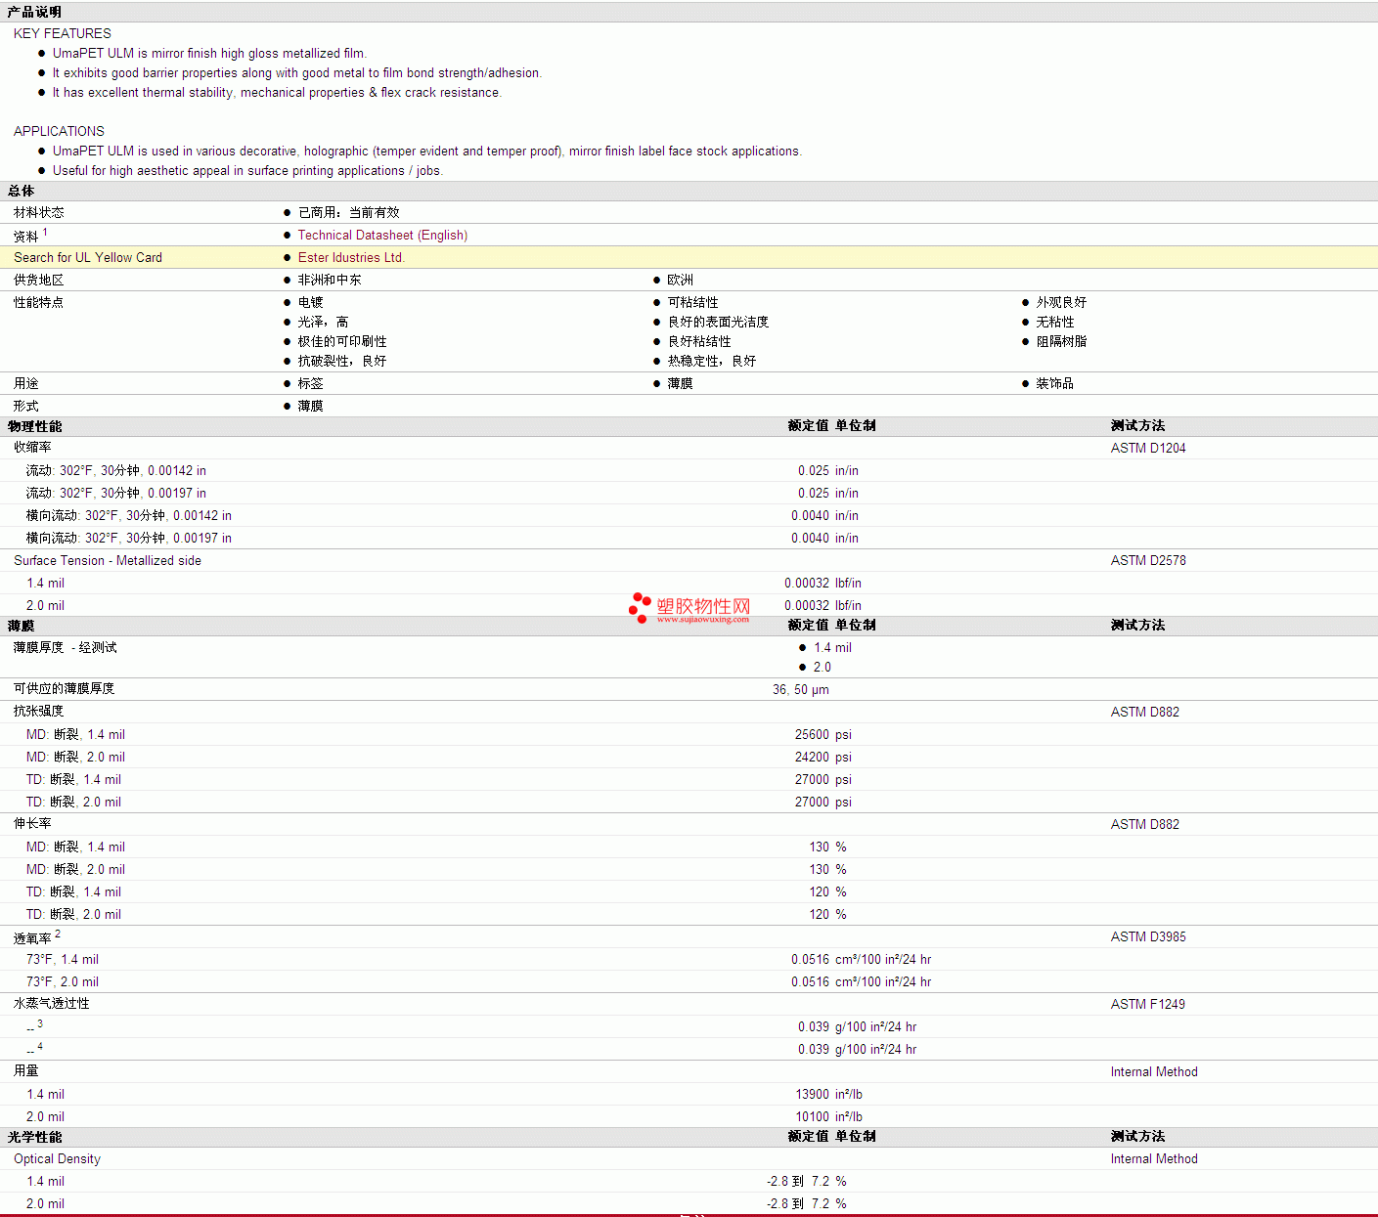The height and width of the screenshot is (1217, 1378).
Task: Select the Optical Density property label
Action: point(57,1159)
